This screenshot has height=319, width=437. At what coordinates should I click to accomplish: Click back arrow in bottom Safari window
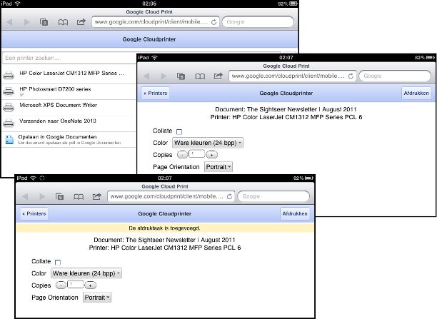[26, 197]
